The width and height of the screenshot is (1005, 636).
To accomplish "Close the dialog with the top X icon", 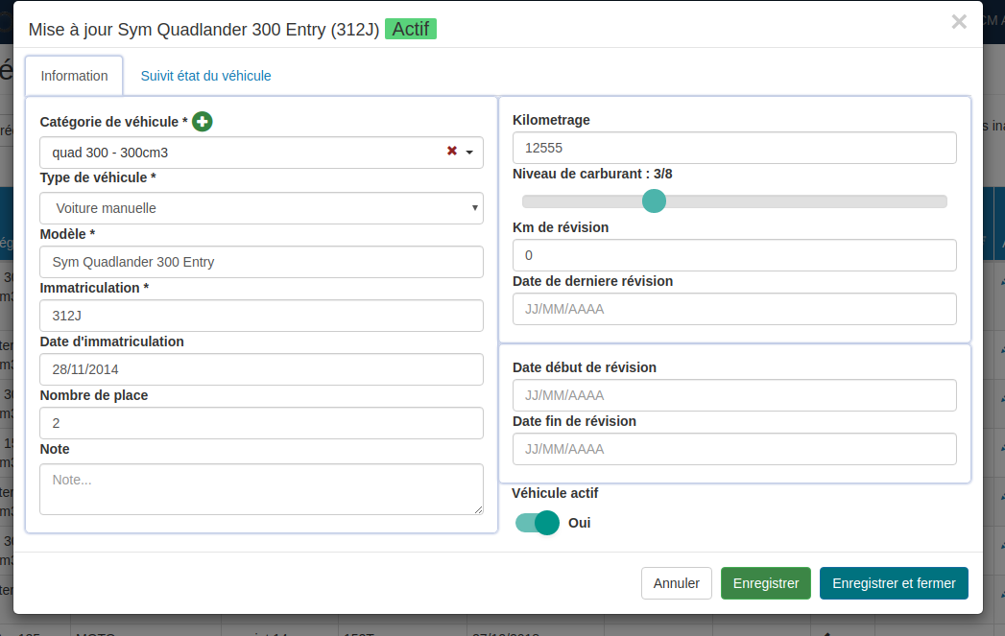I will click(x=958, y=22).
